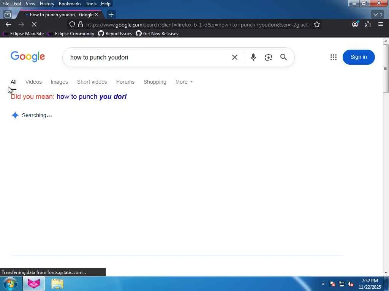Open the Extensions puzzle icon

tap(368, 24)
